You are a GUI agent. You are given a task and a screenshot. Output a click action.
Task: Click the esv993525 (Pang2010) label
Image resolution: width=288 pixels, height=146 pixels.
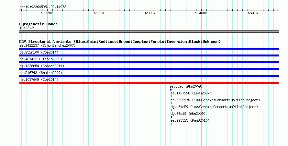pos(190,120)
